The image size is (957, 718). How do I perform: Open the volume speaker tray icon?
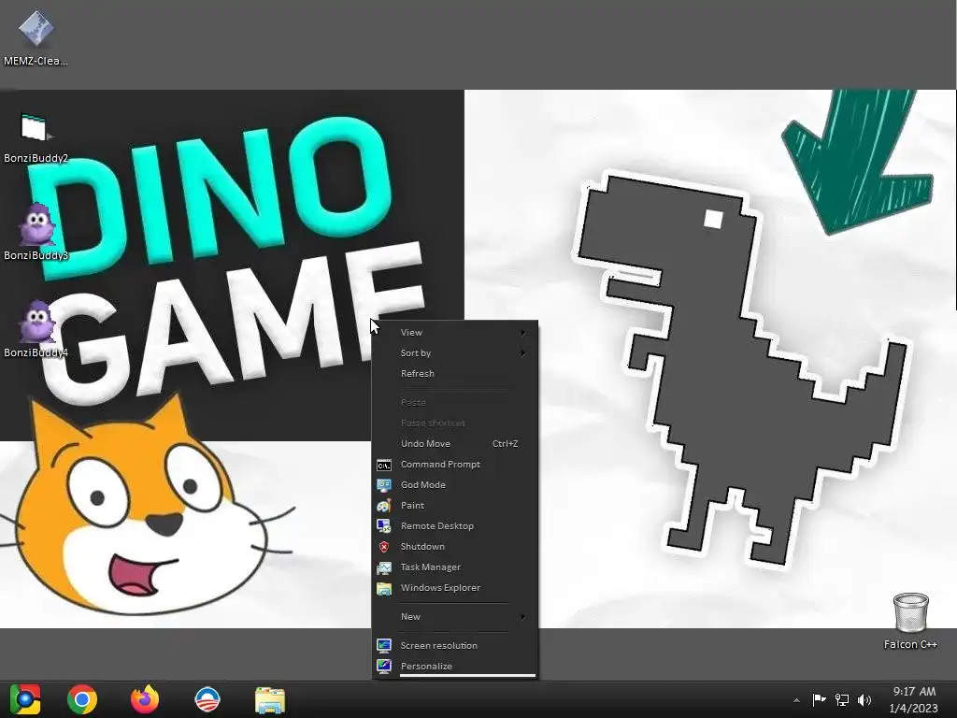(x=864, y=699)
